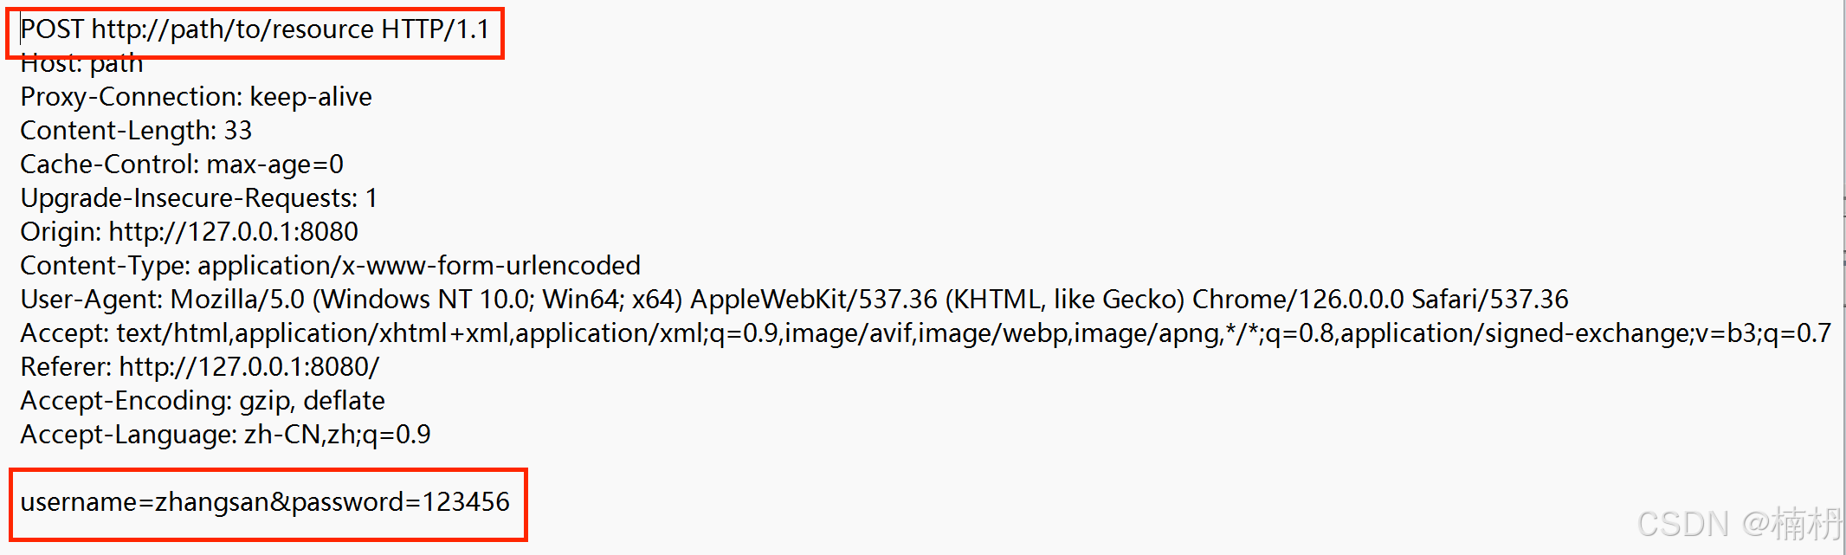Click the Content-Length: 33 header
This screenshot has width=1846, height=555.
(136, 131)
